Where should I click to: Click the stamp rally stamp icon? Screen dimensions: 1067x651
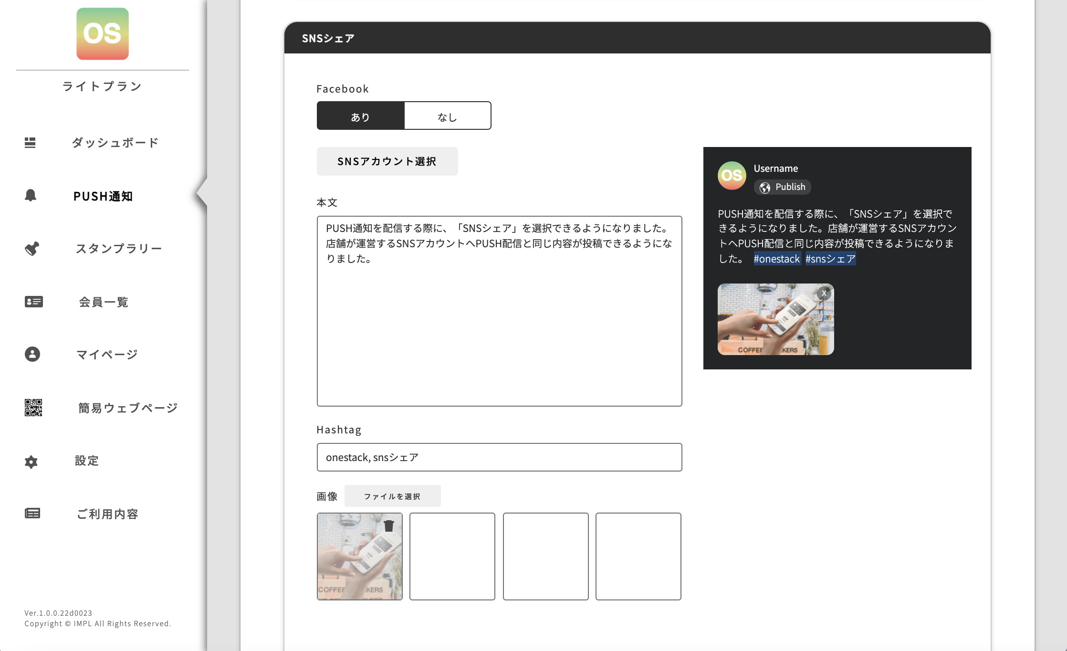(32, 249)
